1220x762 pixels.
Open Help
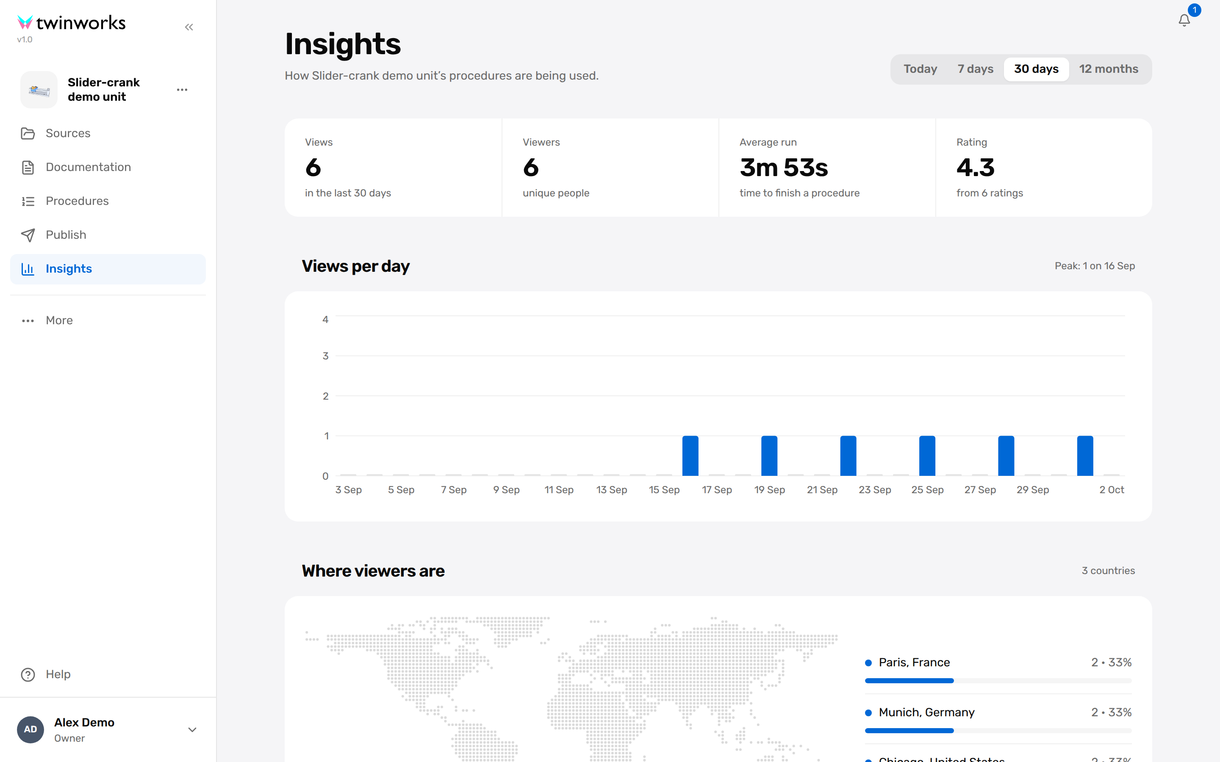point(108,674)
